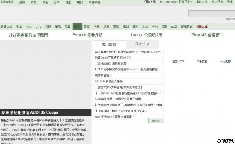Open the 行動上網 link
Viewport: 235px width, 144px height.
pos(150,2)
